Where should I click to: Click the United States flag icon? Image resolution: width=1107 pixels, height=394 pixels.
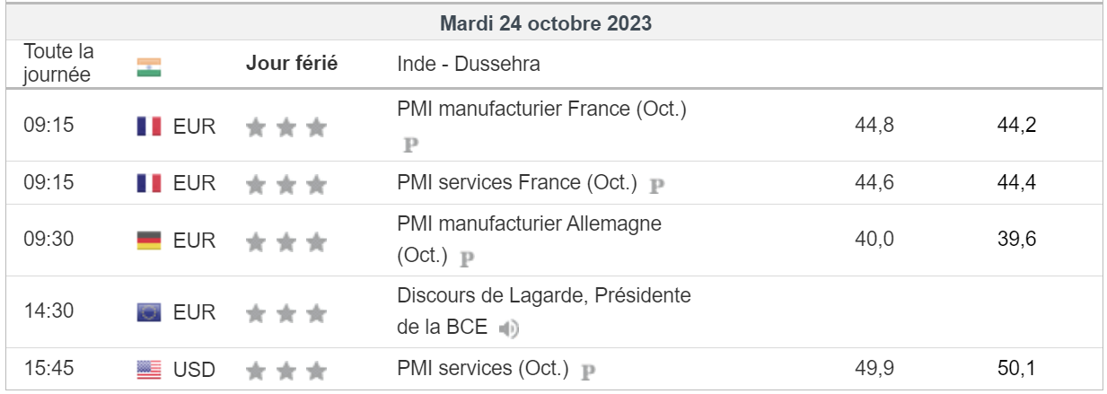pyautogui.click(x=148, y=369)
